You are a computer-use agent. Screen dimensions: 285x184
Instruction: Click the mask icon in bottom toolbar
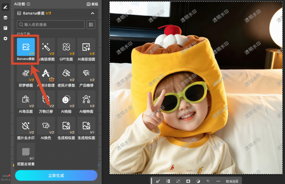pos(188,181)
